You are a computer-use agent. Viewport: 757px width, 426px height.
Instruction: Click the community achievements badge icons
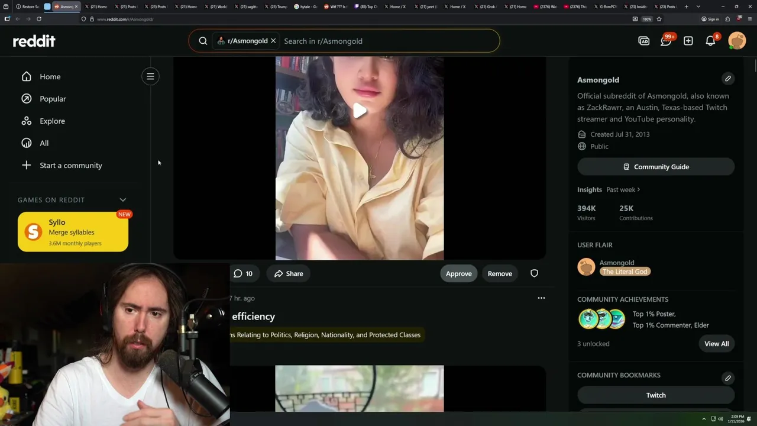pyautogui.click(x=601, y=319)
